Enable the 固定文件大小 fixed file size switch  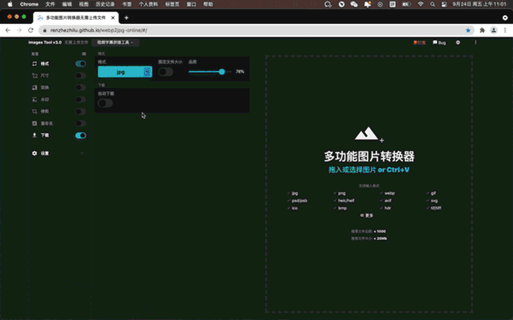[166, 72]
